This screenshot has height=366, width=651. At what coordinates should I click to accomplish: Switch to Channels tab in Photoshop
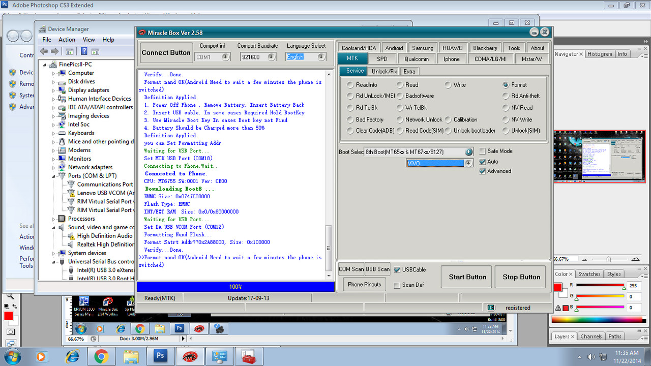tap(591, 337)
